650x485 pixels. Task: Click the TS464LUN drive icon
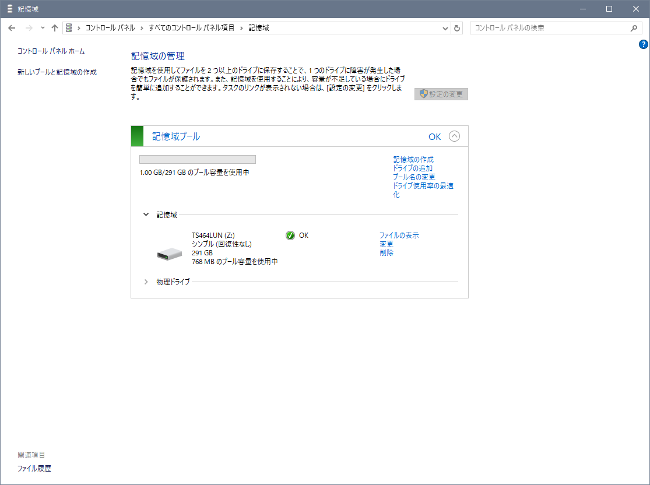pos(170,254)
